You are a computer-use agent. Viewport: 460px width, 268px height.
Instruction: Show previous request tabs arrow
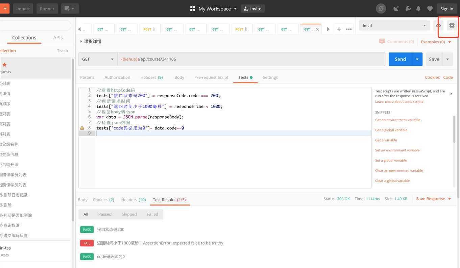tap(79, 29)
